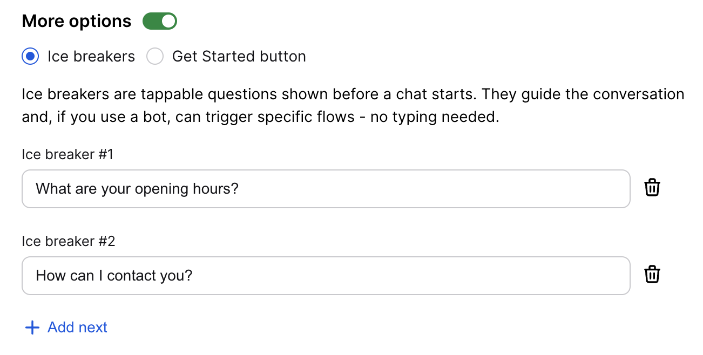Click the ice breakers description paragraph
The image size is (703, 355).
tap(351, 106)
